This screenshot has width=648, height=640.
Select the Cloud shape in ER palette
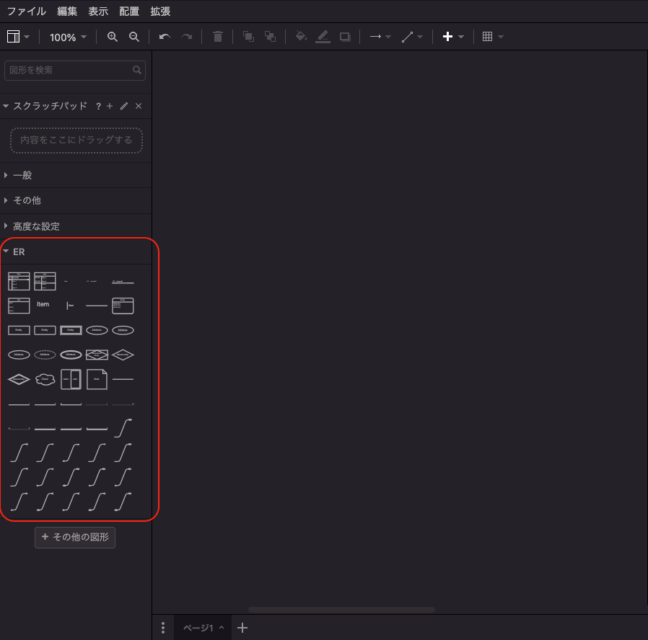point(45,379)
